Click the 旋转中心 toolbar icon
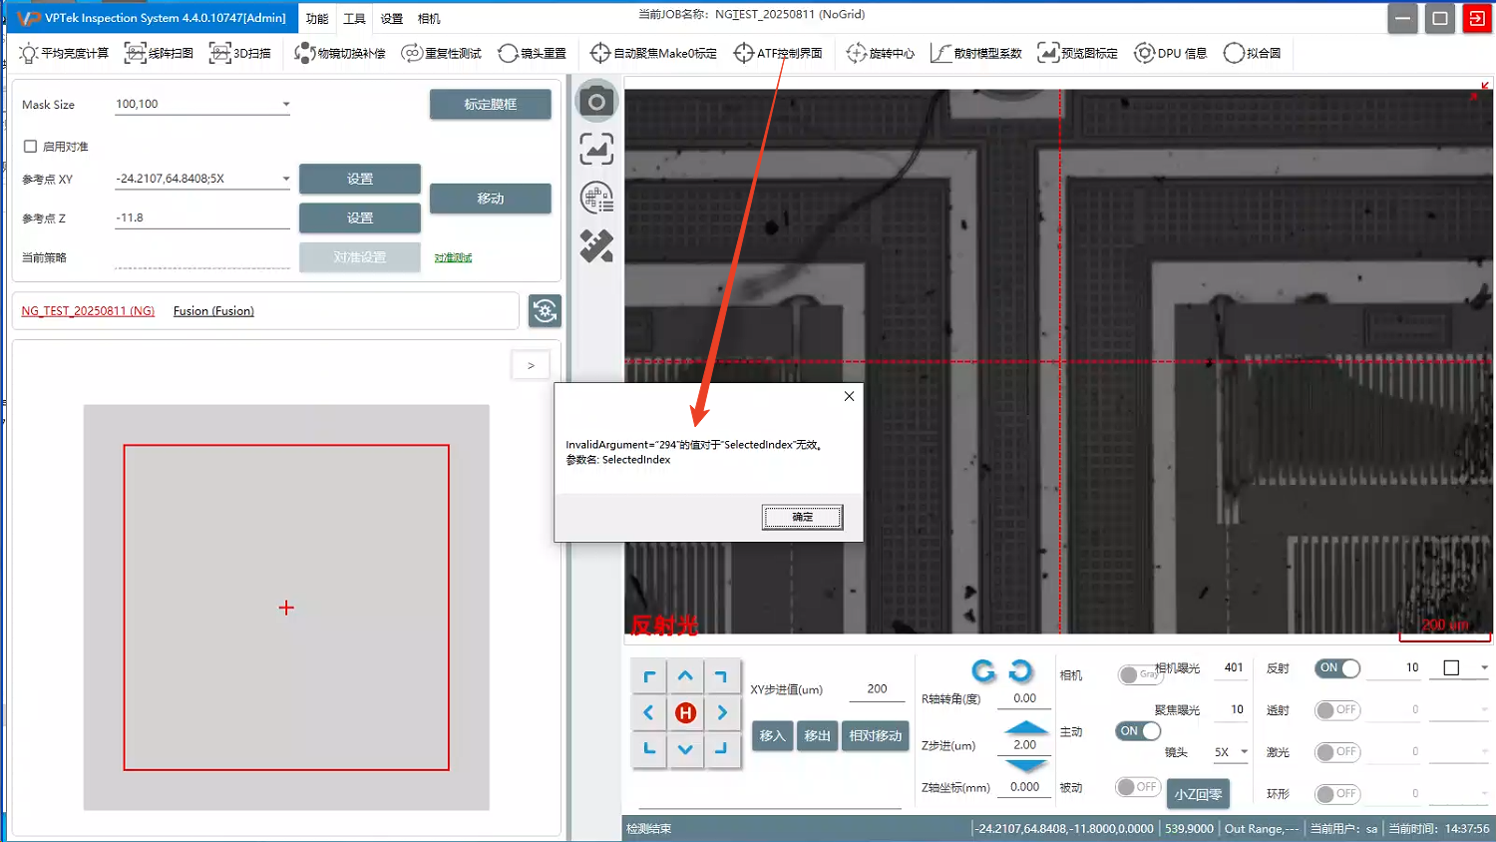 click(880, 53)
